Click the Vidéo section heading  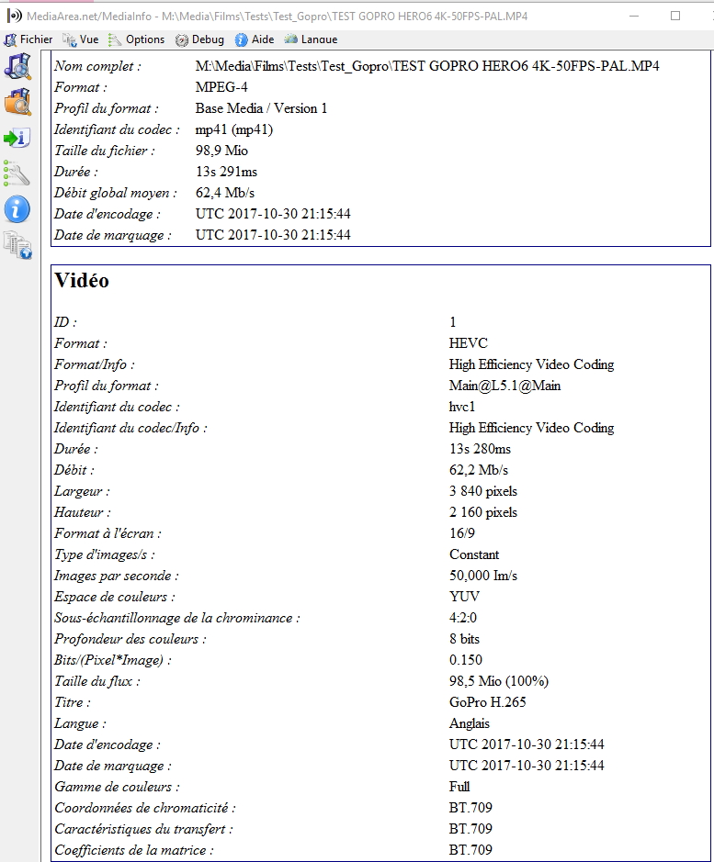tap(82, 280)
